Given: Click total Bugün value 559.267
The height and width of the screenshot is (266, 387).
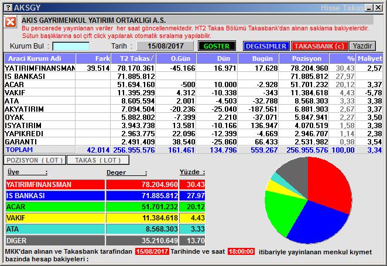Looking at the screenshot, I should pos(264,150).
